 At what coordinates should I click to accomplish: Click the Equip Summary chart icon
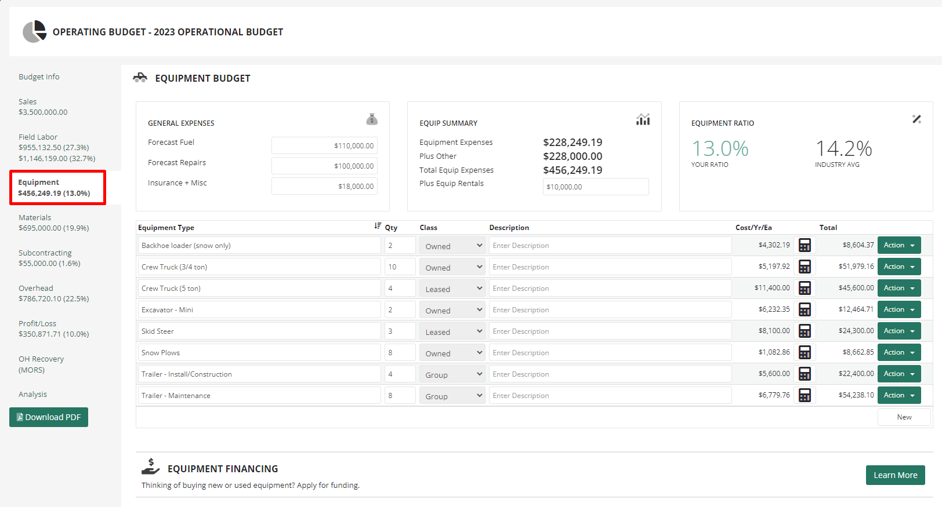(x=643, y=119)
